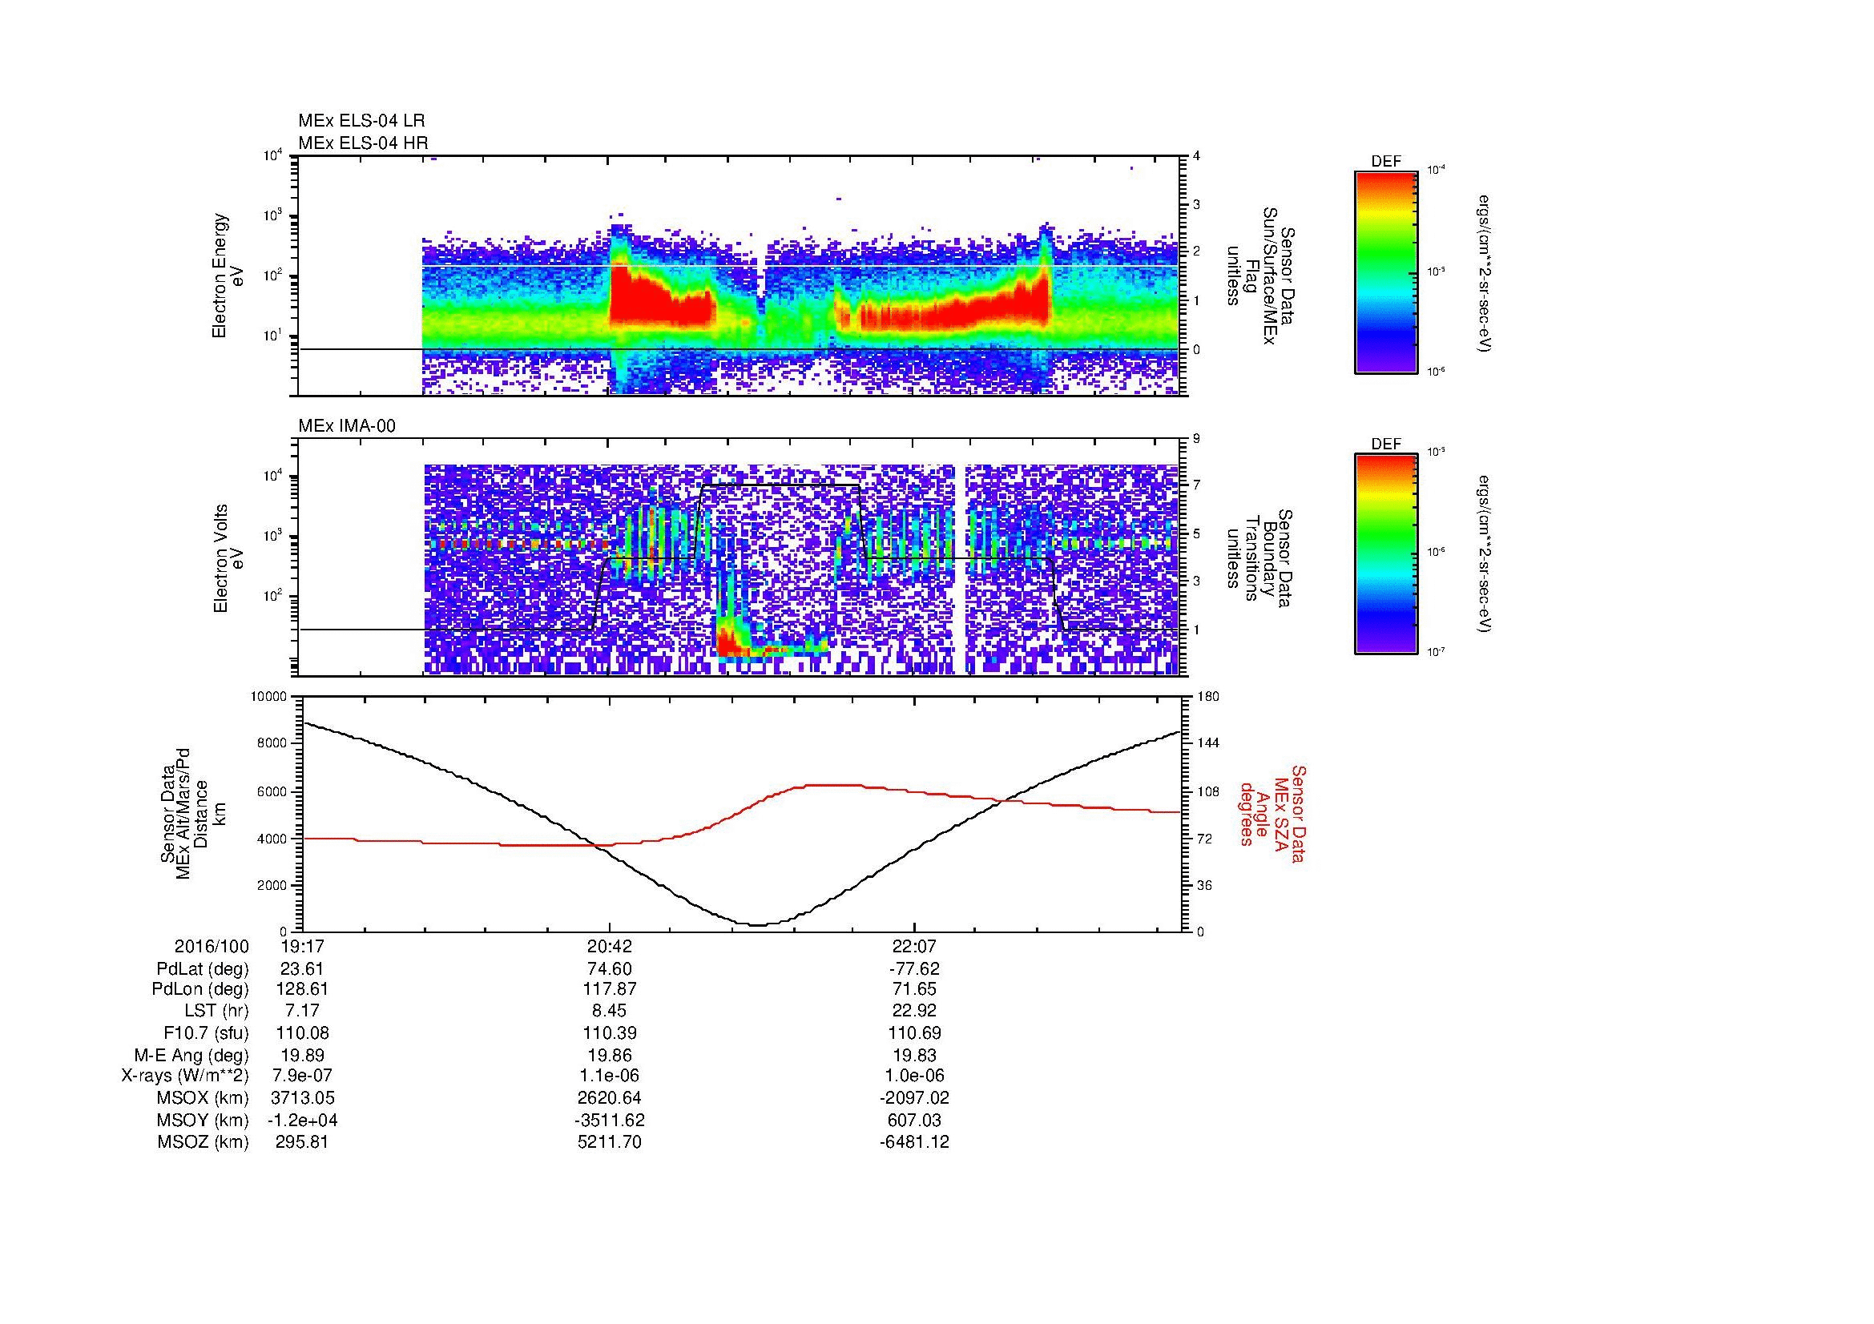Click the LST value '8.45'
This screenshot has width=1874, height=1324.
609,1012
